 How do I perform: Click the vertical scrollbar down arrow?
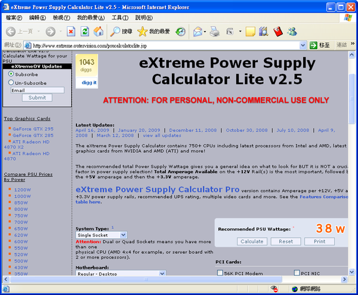[x=351, y=272]
